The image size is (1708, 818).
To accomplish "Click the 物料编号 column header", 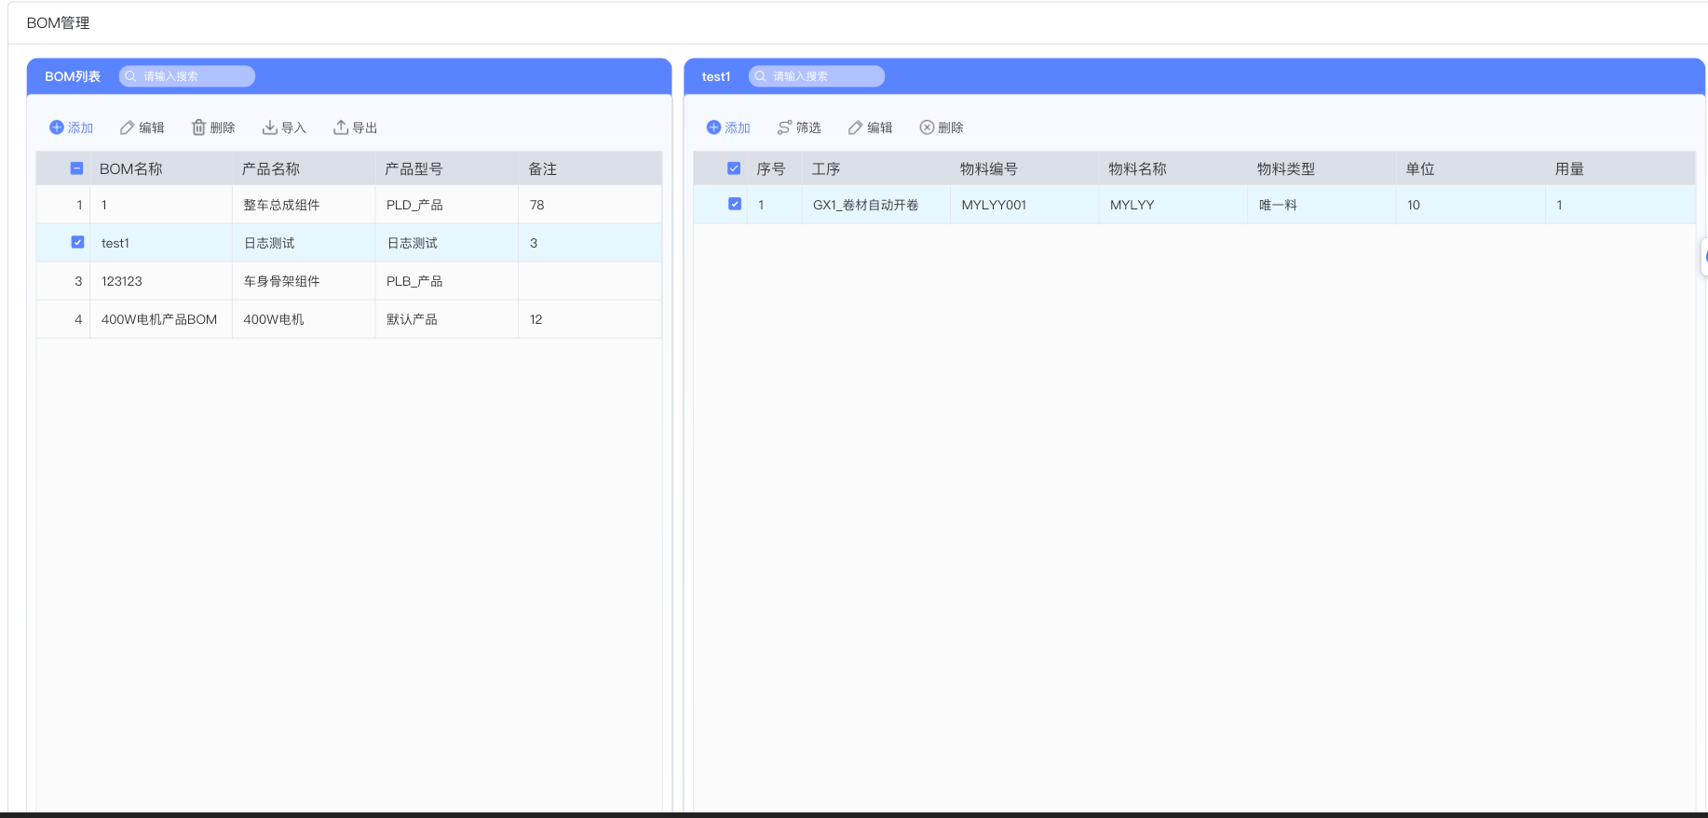I will click(x=988, y=168).
